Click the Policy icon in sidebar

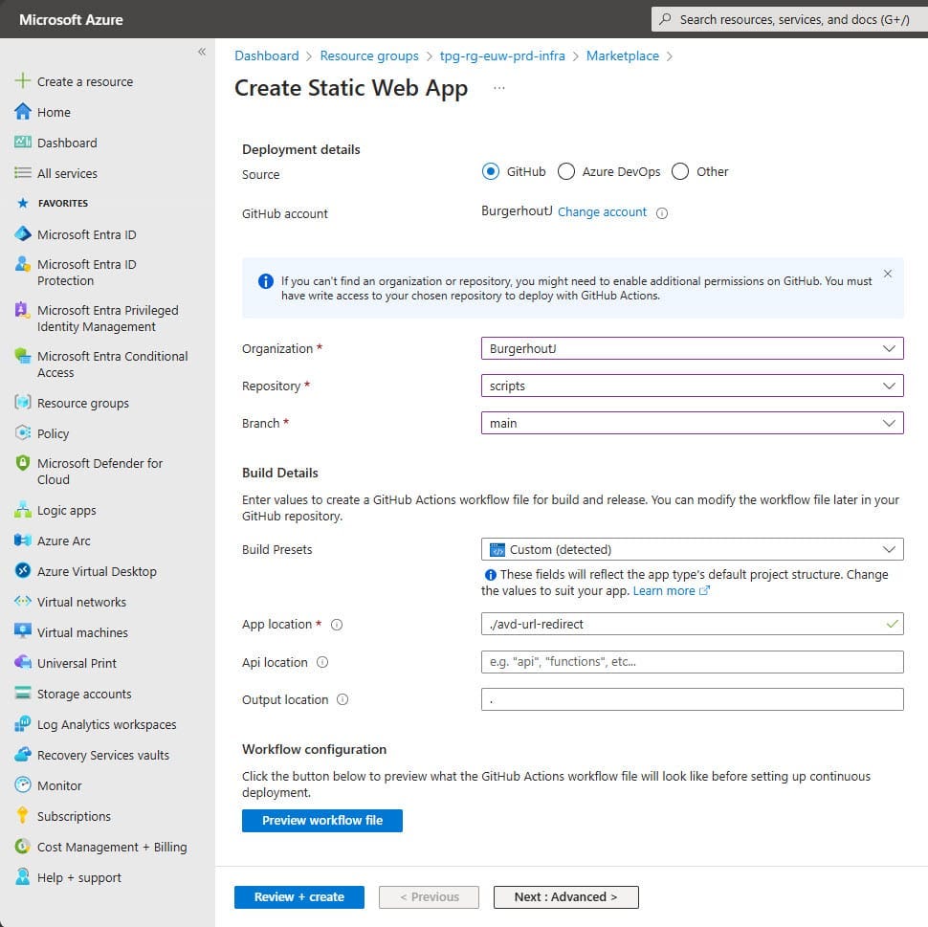23,432
